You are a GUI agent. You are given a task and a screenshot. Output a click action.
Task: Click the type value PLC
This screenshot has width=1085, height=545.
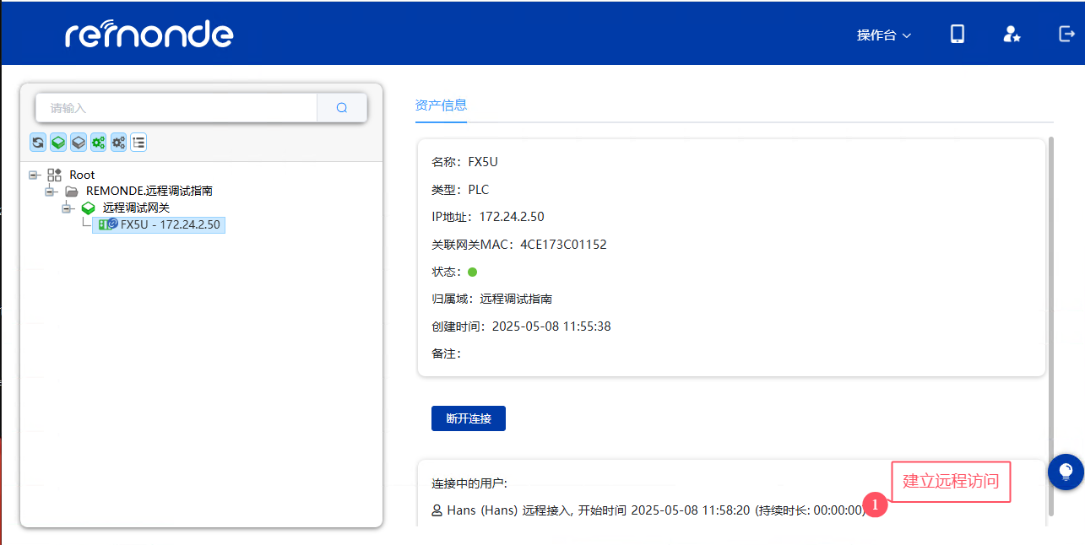coord(479,190)
